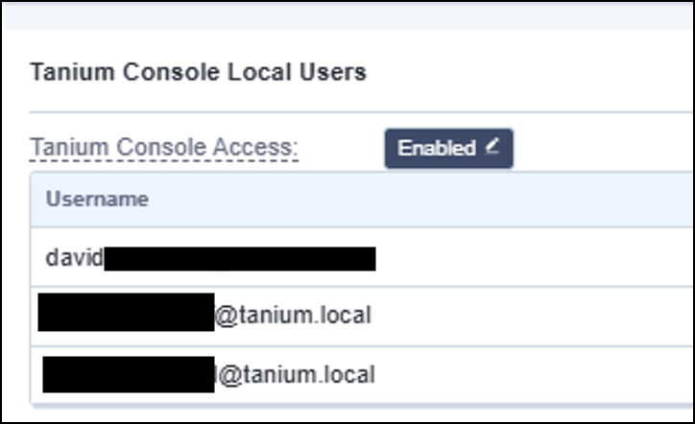Click the pencil edit icon beside Enabled
The width and height of the screenshot is (695, 424).
492,148
